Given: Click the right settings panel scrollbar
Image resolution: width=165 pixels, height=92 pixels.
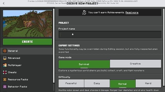Looking at the screenshot, I should (x=164, y=48).
